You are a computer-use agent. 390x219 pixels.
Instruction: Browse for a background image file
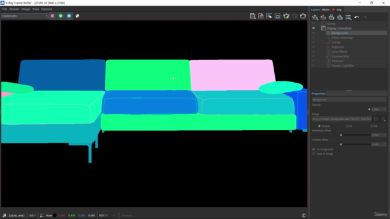click(x=376, y=119)
